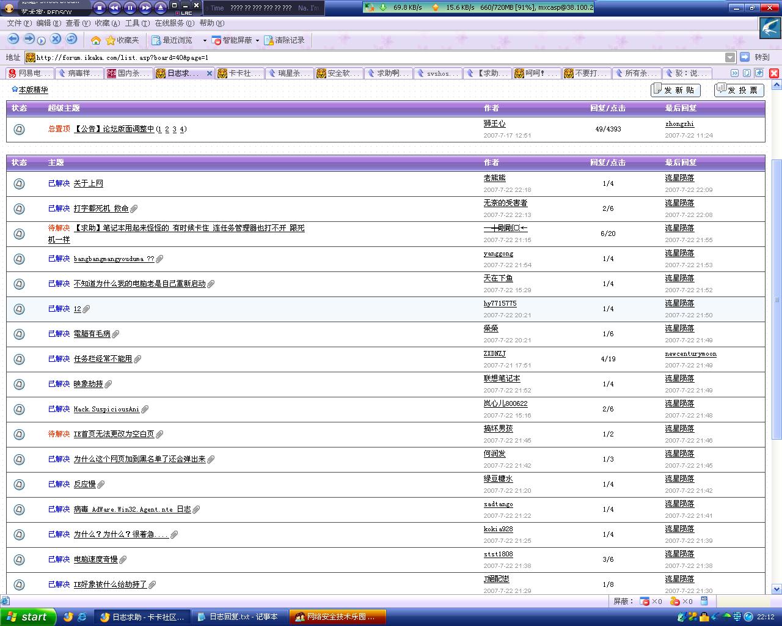
Task: Click the Internet Explorer quick launch icon
Action: pos(82,617)
